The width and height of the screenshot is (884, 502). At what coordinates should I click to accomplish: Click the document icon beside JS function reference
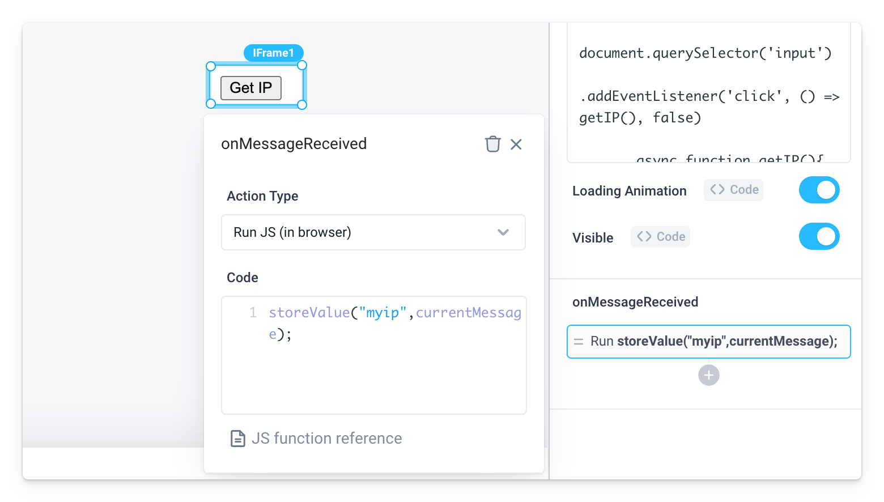[238, 438]
